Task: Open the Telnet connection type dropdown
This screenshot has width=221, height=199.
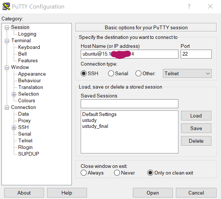Action: [187, 73]
